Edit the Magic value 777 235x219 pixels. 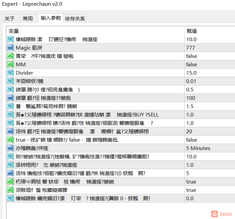point(190,48)
